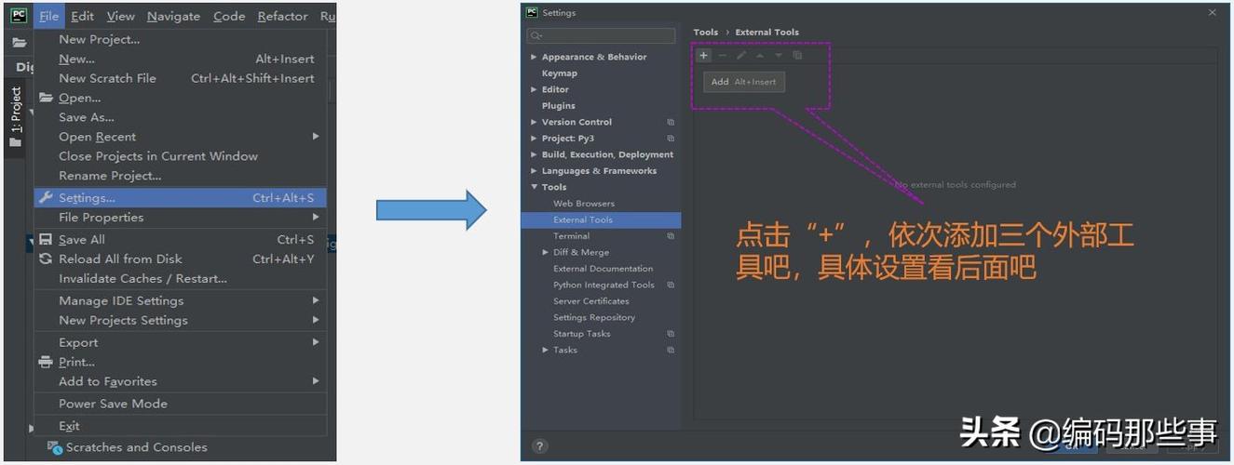This screenshot has height=465, width=1234.
Task: Click the Remove (−) toolbar icon
Action: coord(723,55)
